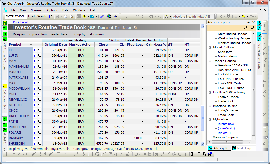Click the CASL yellow sidebar icon
Screen dimensions: 270x164
pos(5,86)
